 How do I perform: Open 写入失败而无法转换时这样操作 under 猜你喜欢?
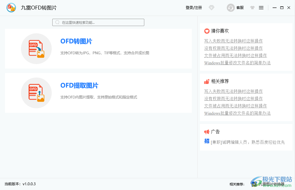(233, 41)
